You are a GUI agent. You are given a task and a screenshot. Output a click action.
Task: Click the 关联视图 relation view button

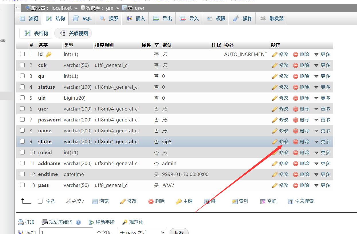click(x=73, y=33)
